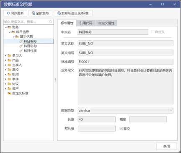The height and width of the screenshot is (153, 181).
Task: Click the 参与人 folder icon
Action: [9, 55]
